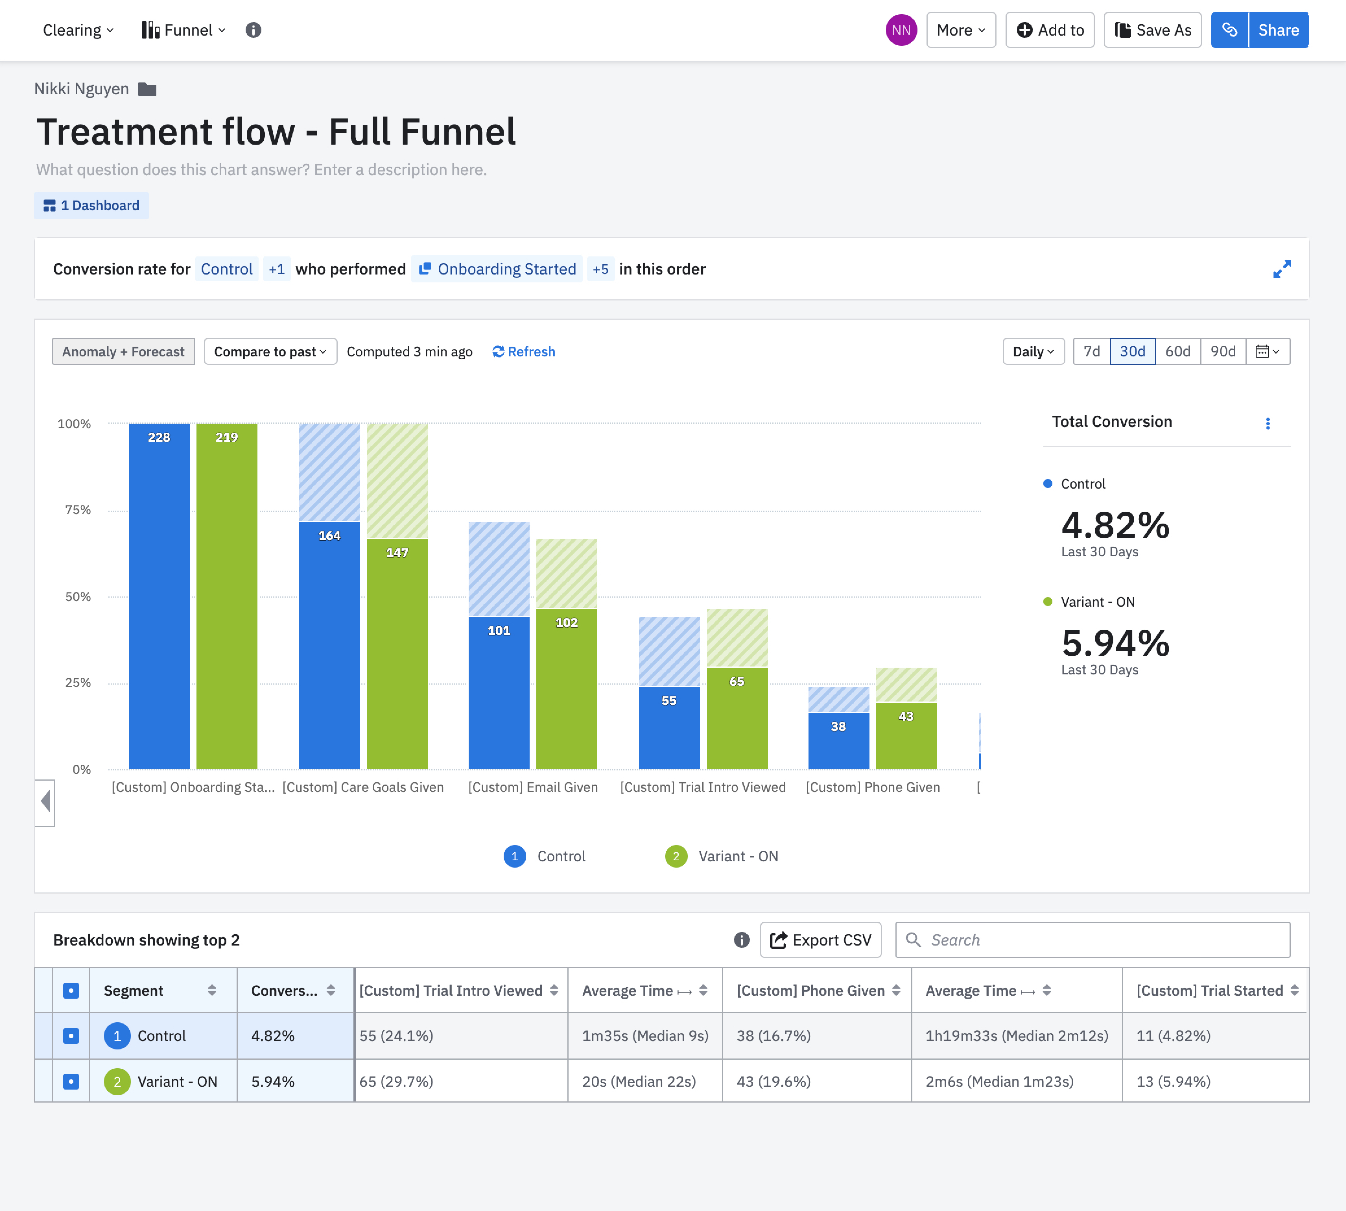The height and width of the screenshot is (1211, 1346).
Task: Toggle the Control row checkbox in the table
Action: pyautogui.click(x=71, y=1035)
